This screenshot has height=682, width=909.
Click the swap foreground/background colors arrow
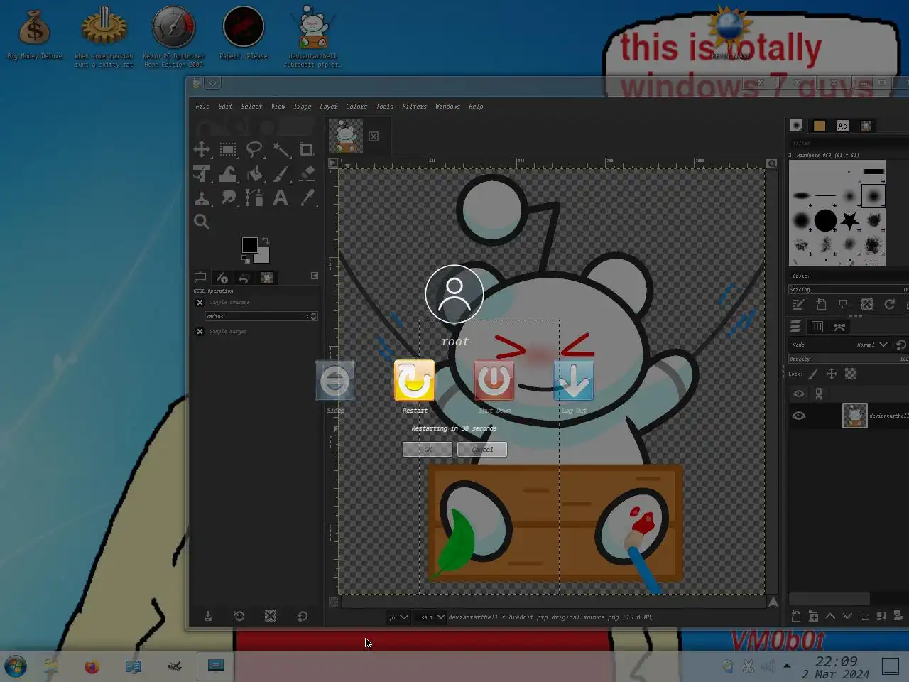[265, 241]
